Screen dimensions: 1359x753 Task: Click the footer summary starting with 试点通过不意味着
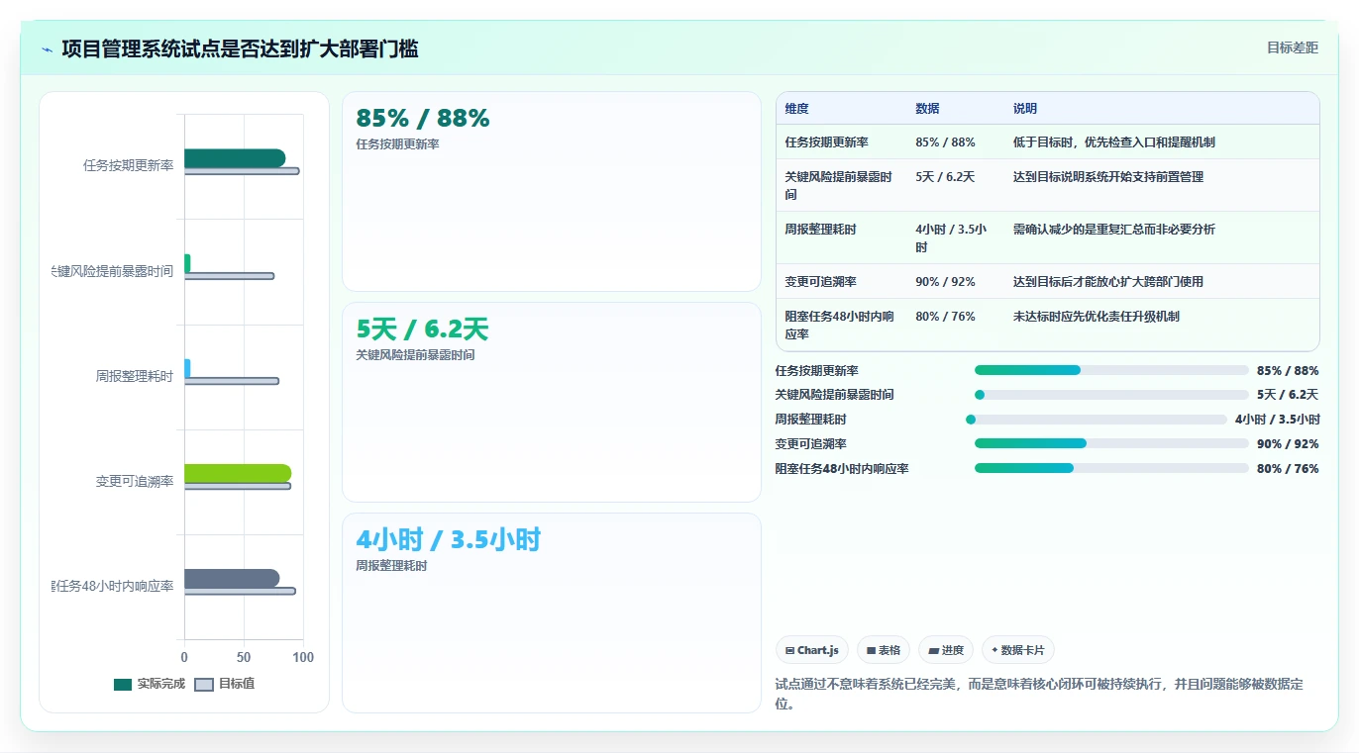click(1039, 694)
